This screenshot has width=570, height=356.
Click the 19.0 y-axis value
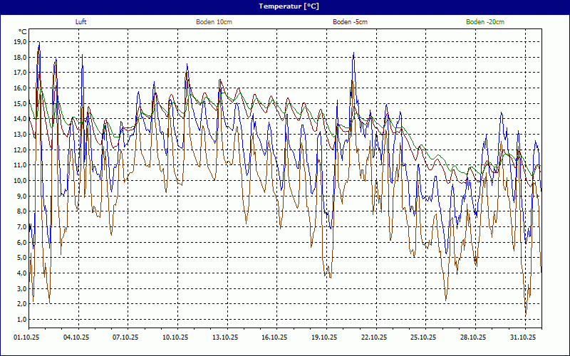tap(20, 42)
